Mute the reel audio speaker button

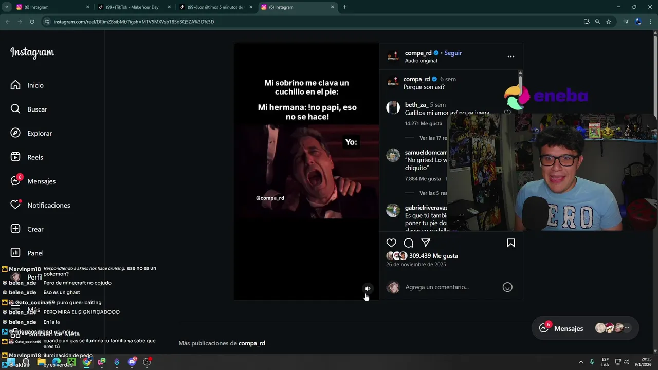click(x=368, y=288)
